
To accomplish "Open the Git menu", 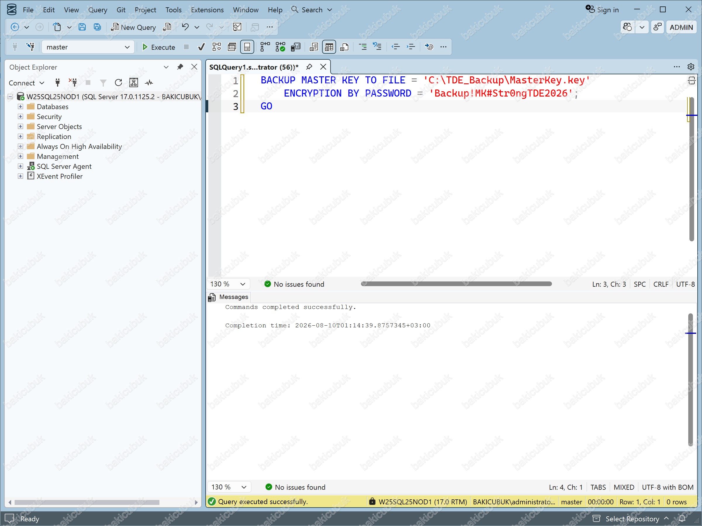I will coord(121,10).
